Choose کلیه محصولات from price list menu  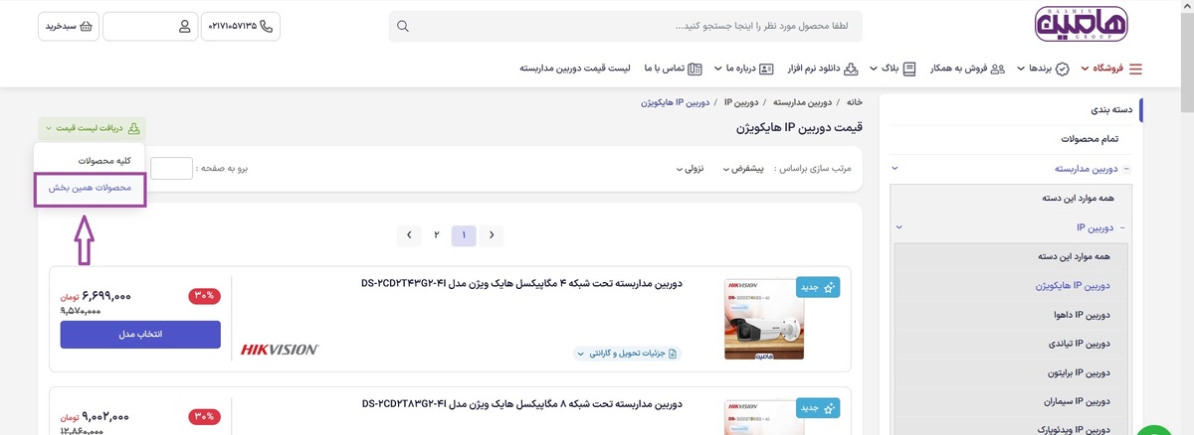point(104,161)
